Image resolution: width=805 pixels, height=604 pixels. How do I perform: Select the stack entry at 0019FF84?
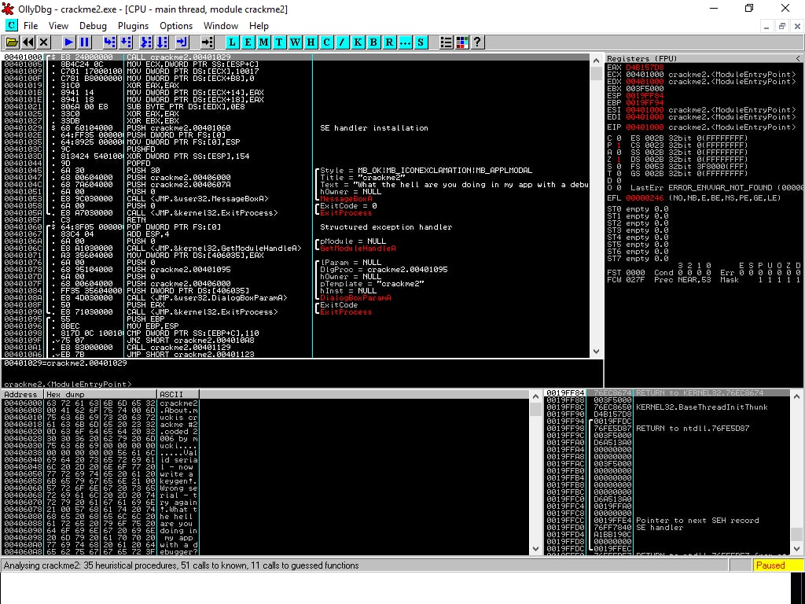(667, 393)
